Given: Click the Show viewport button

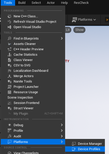Looking at the screenshot, I should [80, 30].
